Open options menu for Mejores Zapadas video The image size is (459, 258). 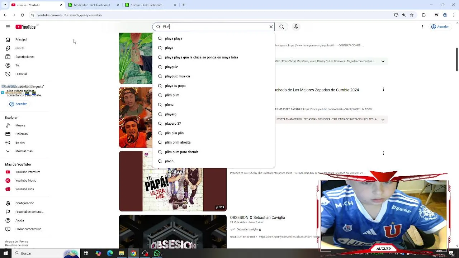click(x=383, y=90)
